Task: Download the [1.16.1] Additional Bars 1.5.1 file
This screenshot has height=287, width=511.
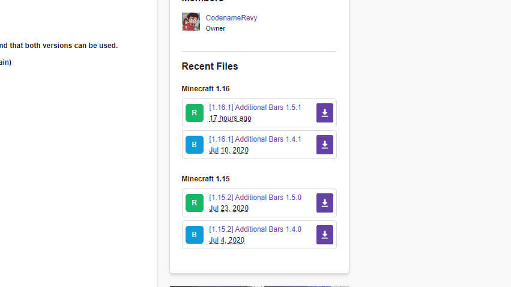Action: [x=325, y=113]
